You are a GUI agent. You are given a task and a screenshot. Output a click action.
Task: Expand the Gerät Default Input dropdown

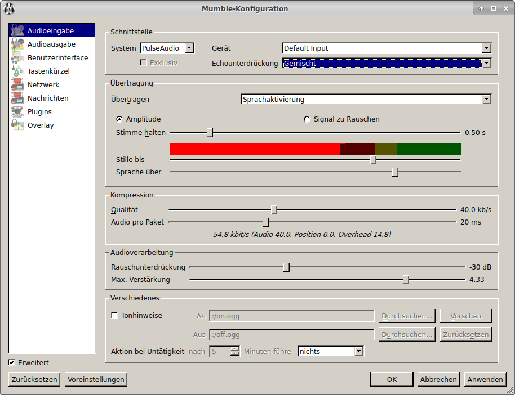[x=387, y=48]
